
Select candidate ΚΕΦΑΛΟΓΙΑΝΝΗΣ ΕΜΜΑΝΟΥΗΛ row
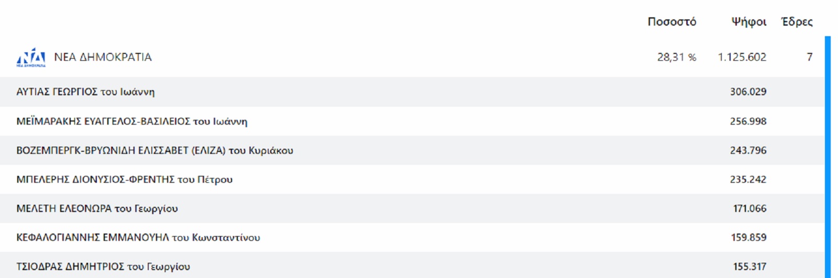(412, 238)
